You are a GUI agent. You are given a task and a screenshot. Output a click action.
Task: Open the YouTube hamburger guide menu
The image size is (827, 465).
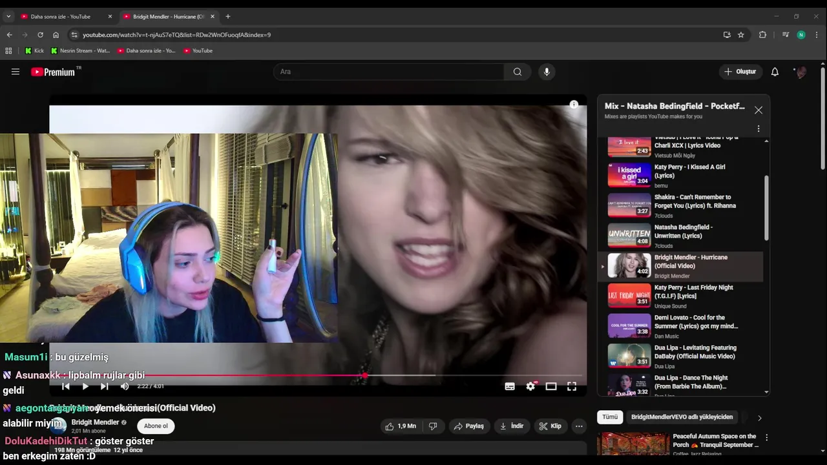[x=16, y=72]
